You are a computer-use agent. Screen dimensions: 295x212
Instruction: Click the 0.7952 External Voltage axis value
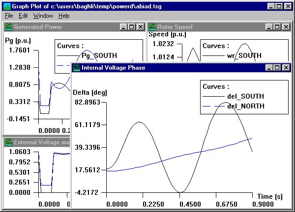click(x=20, y=162)
